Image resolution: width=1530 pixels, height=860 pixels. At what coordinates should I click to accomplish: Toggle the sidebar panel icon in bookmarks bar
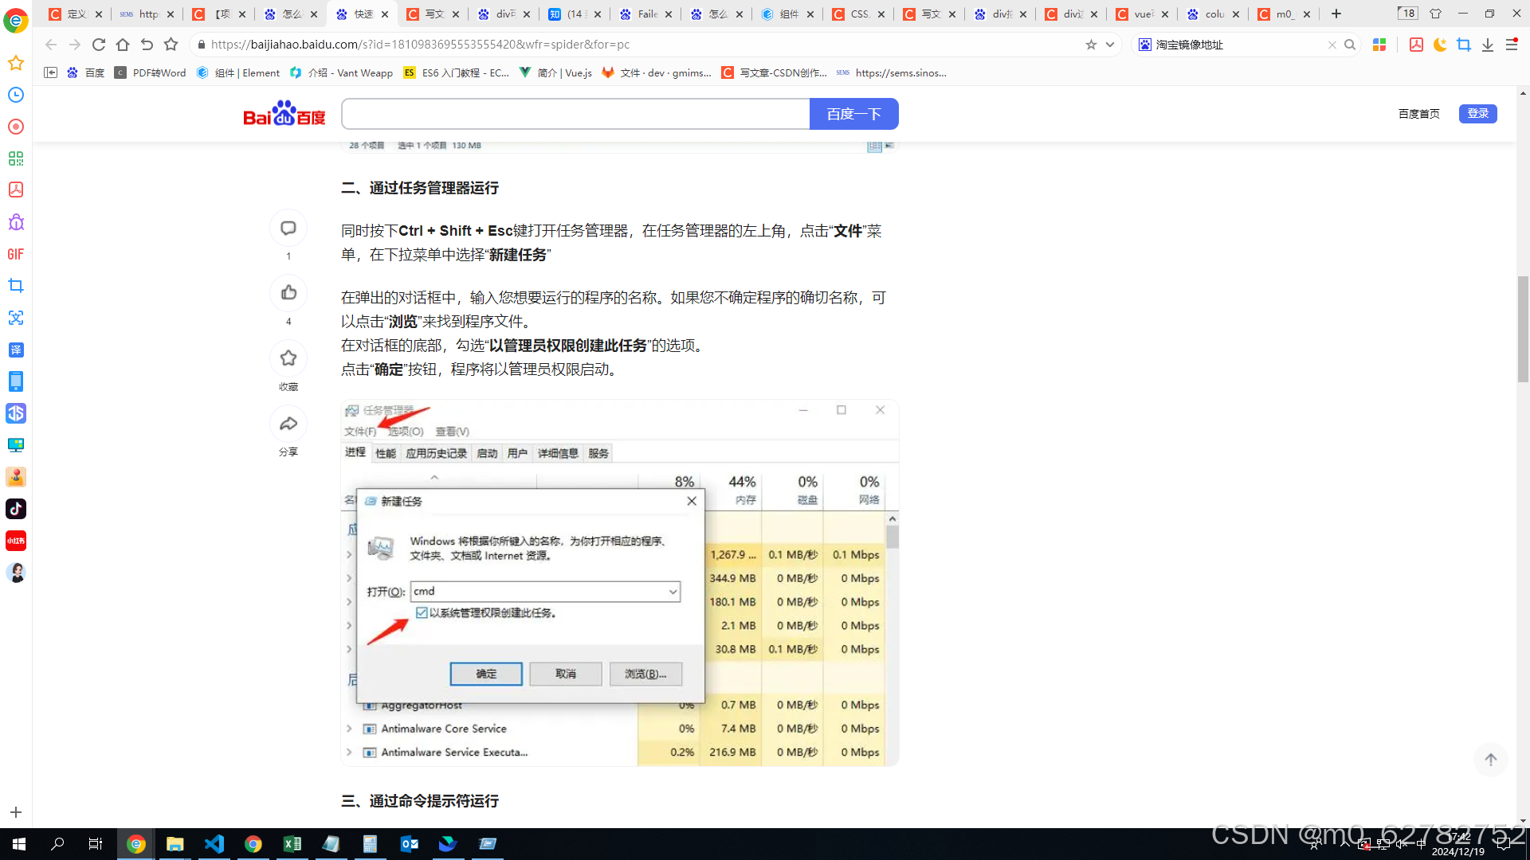50,72
